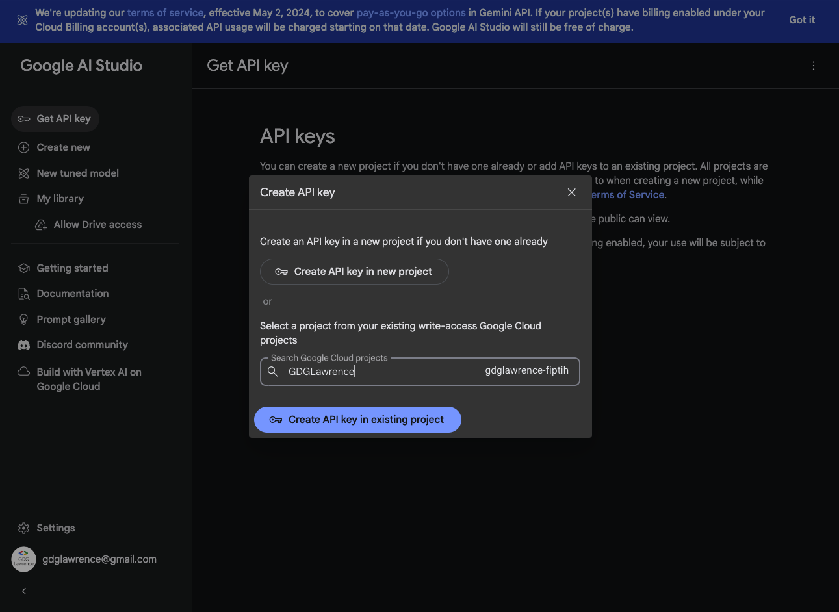The width and height of the screenshot is (839, 612).
Task: Open the three-dot more options menu
Action: click(x=813, y=66)
